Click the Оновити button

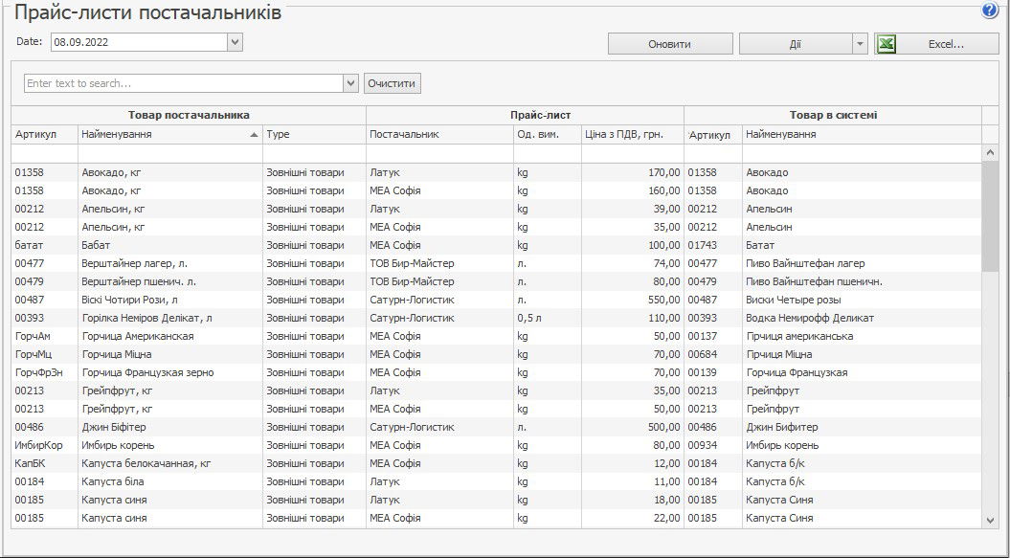(670, 44)
